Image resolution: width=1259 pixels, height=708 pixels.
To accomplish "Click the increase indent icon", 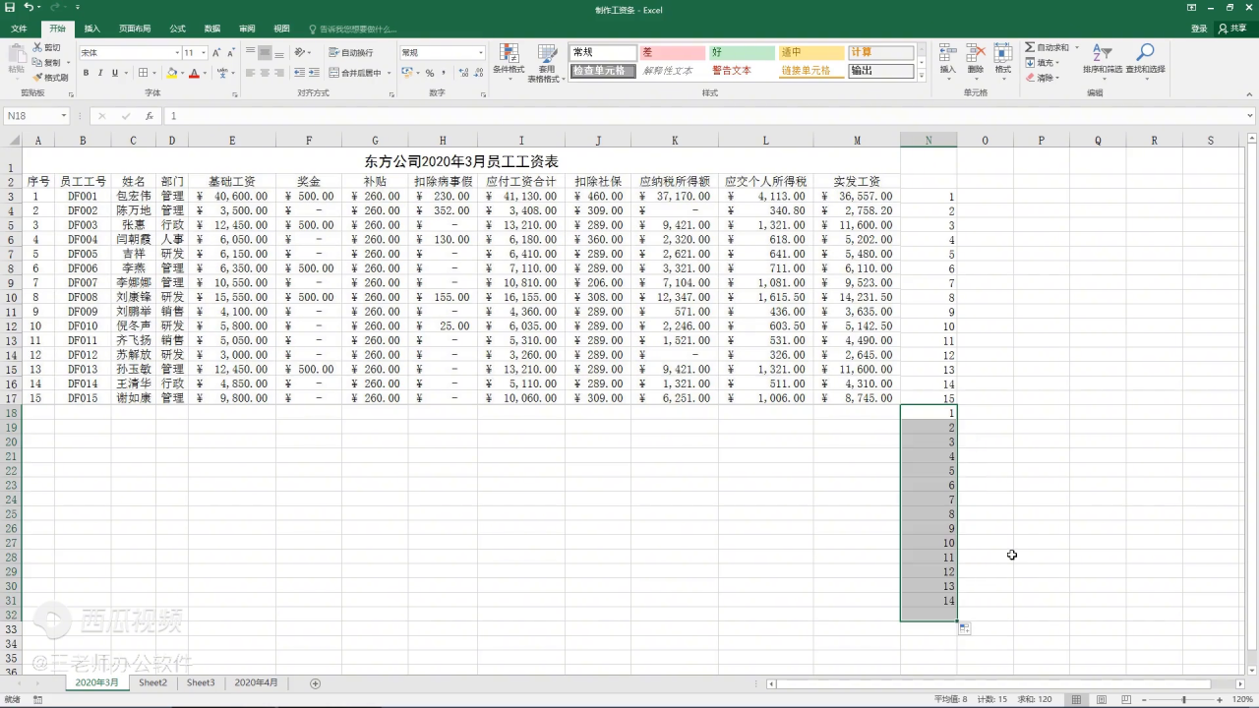I will click(314, 73).
